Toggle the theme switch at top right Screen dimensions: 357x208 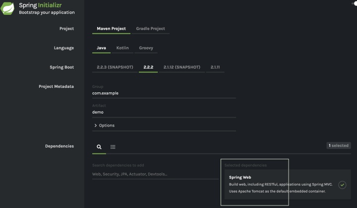[x=354, y=3]
